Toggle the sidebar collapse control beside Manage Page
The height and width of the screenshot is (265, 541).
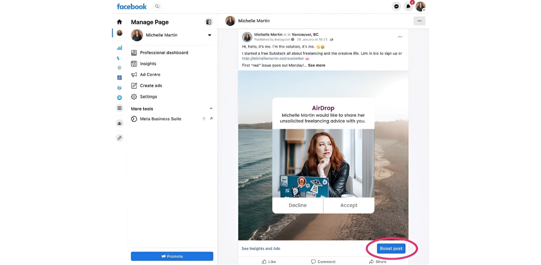(209, 22)
